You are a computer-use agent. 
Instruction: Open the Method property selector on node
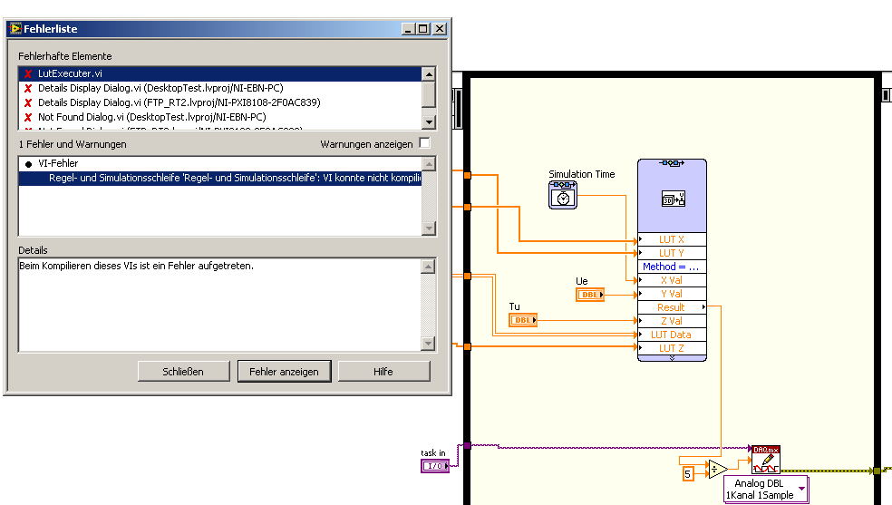point(672,267)
